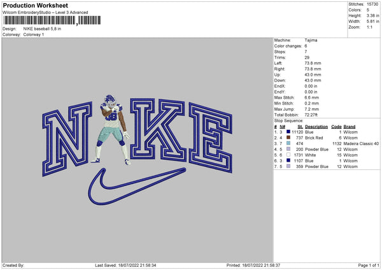382x270 pixels.
Task: Click the Brand column header
Action: (350, 127)
